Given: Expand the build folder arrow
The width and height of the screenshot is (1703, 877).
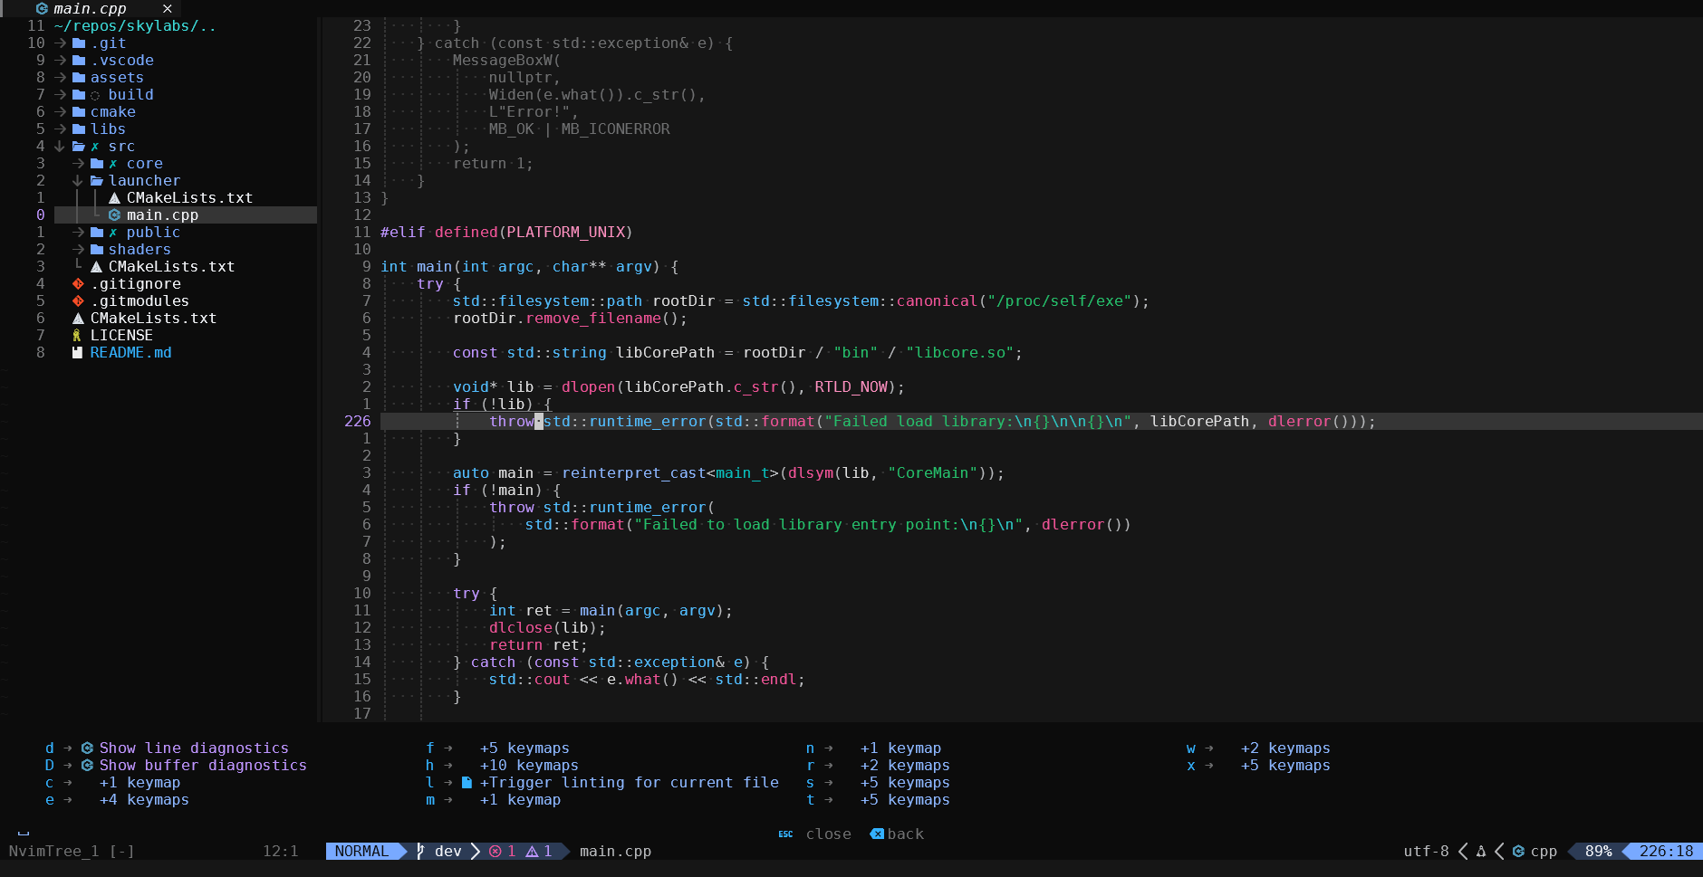Looking at the screenshot, I should [x=60, y=95].
